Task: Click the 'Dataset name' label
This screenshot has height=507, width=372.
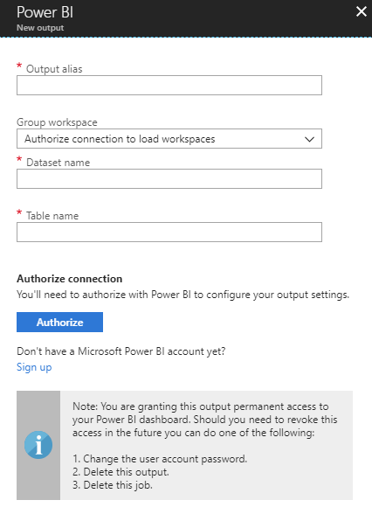Action: click(x=59, y=163)
